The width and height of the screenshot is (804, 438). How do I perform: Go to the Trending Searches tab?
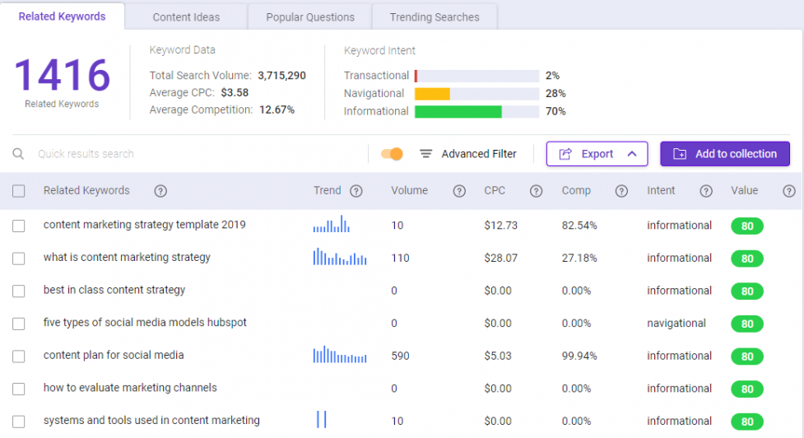[x=435, y=17]
